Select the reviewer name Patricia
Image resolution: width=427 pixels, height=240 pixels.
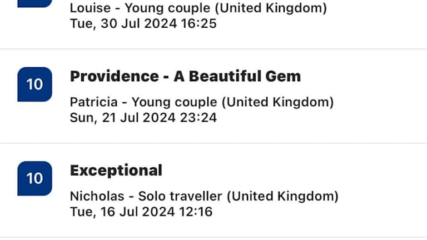coord(93,102)
